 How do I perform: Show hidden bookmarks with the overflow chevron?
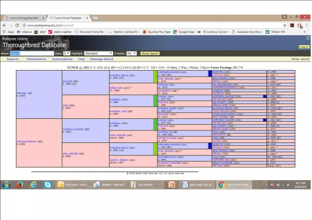pos(305,32)
